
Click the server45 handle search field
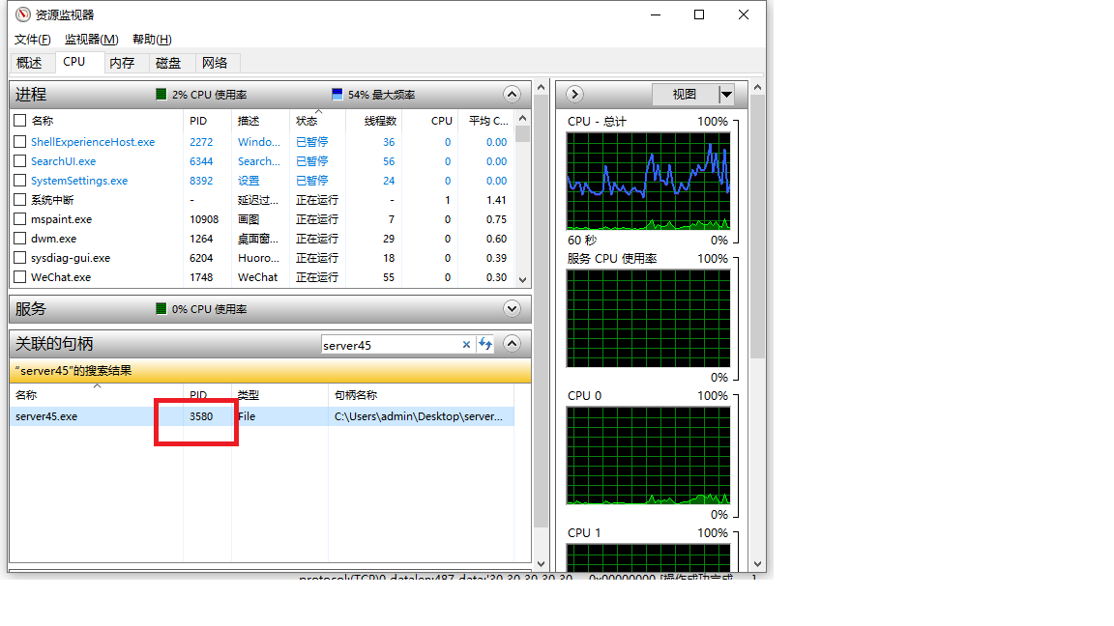[390, 345]
